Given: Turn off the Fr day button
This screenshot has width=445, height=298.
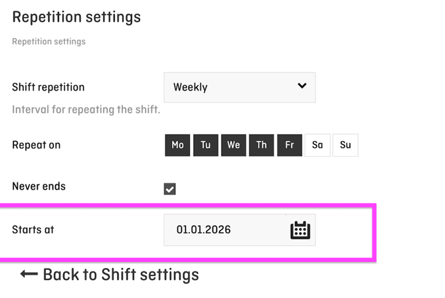Looking at the screenshot, I should pos(290,145).
